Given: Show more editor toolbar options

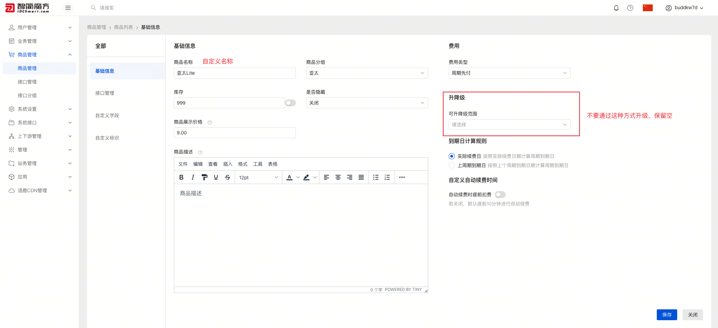Looking at the screenshot, I should (x=402, y=177).
